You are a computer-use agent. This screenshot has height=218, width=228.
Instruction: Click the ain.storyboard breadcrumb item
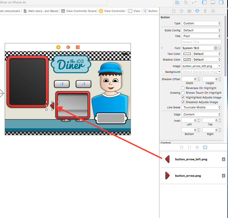(x=10, y=11)
